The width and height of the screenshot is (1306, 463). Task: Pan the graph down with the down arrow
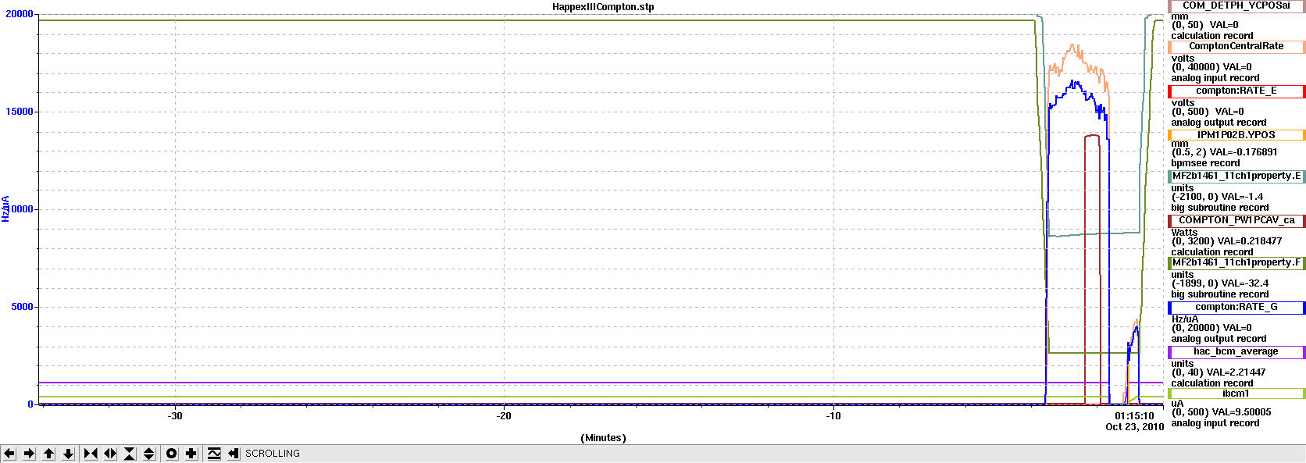pyautogui.click(x=68, y=454)
